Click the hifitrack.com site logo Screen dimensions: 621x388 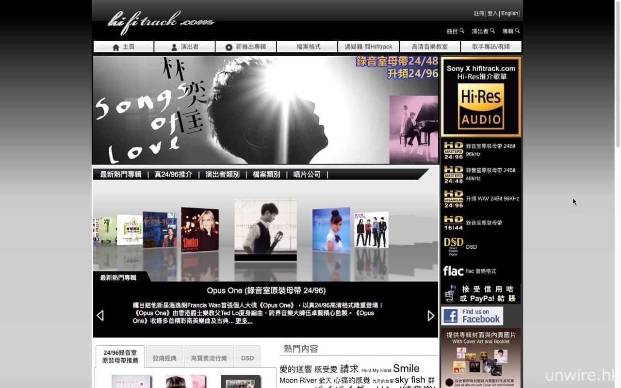coord(160,22)
